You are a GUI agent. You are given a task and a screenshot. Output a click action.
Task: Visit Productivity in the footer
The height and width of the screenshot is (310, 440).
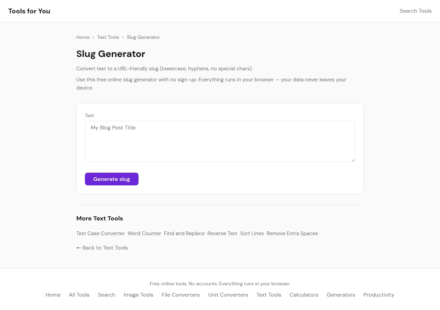(378, 295)
